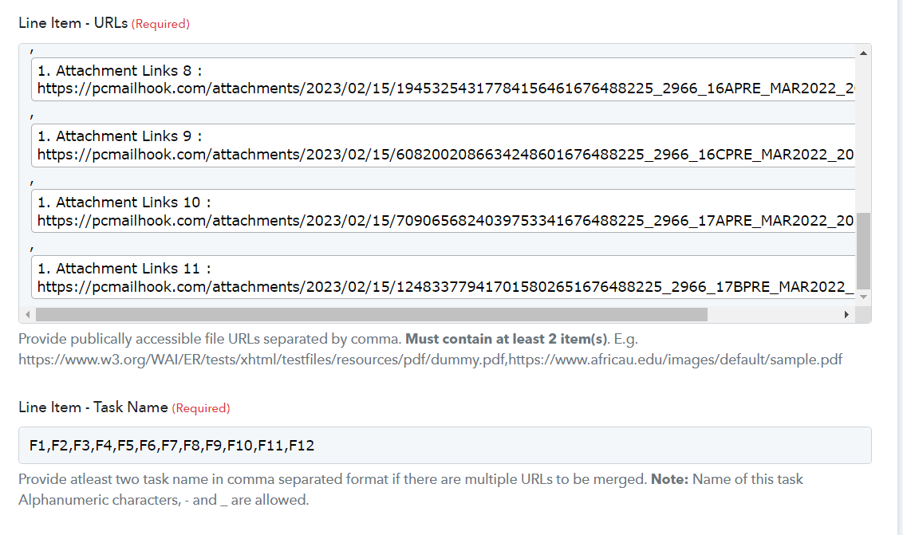Click the Attachment Links 8 pcmailhook URL text
This screenshot has height=535, width=903.
pos(446,89)
